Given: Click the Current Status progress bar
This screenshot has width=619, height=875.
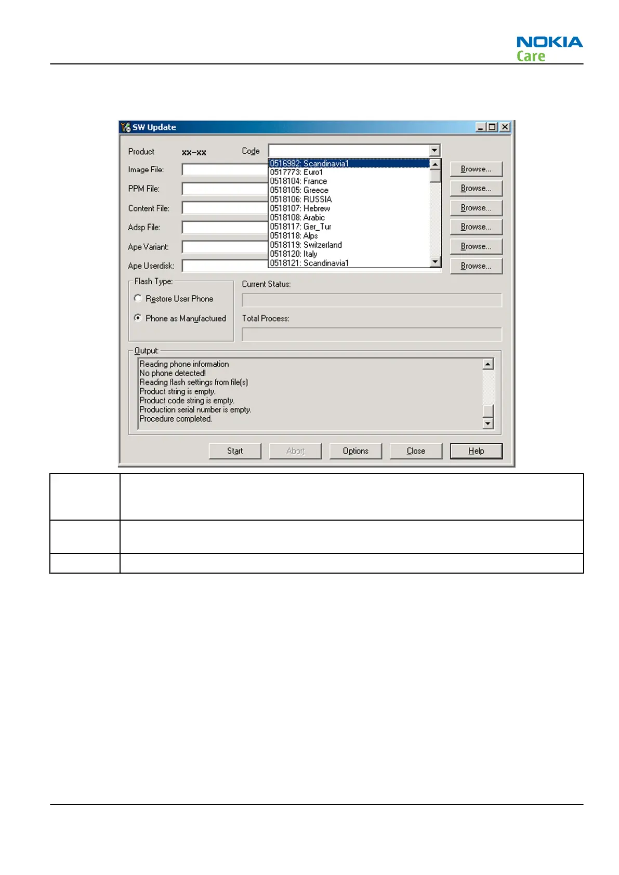Looking at the screenshot, I should [x=372, y=300].
